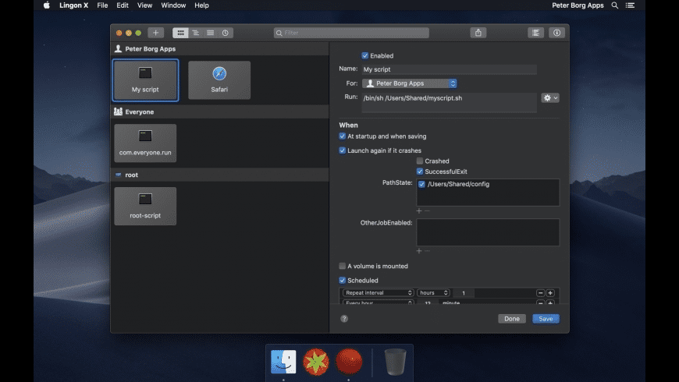Switch to icon grid view

tap(180, 33)
